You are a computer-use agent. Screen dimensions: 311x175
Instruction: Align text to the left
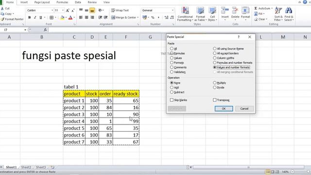coord(81,17)
